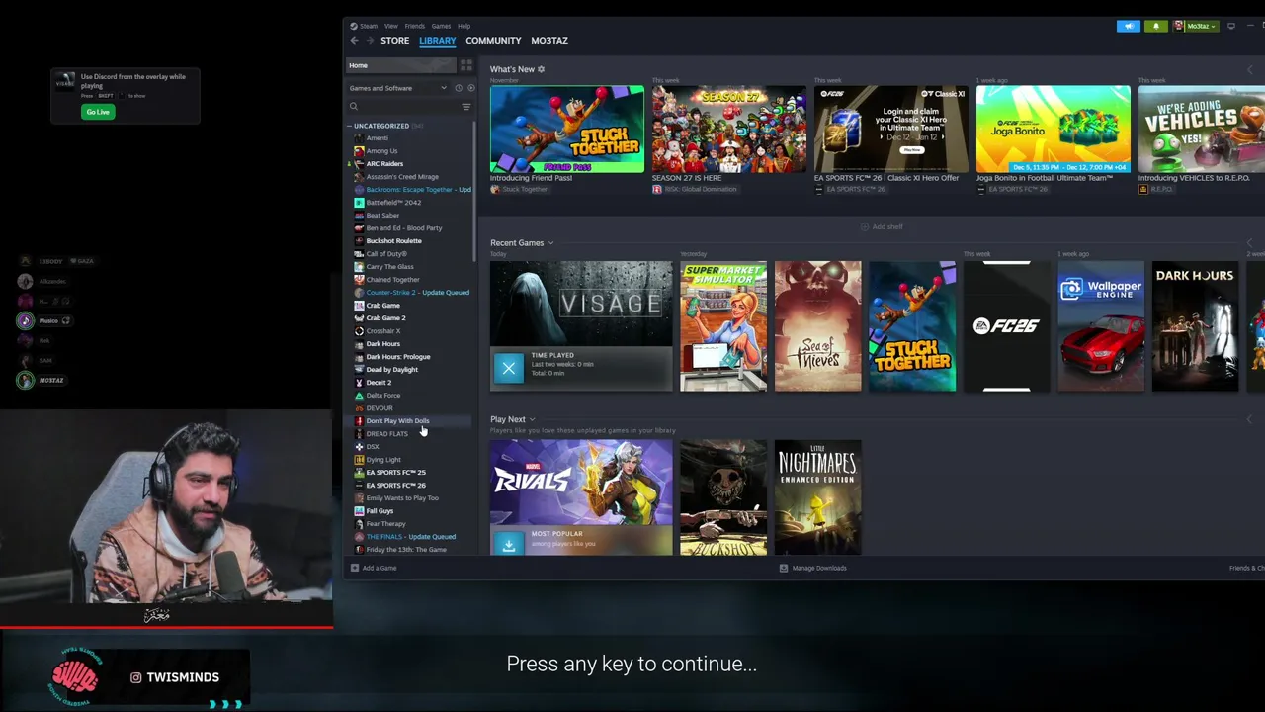
Task: Click the library search input field
Action: [x=408, y=107]
